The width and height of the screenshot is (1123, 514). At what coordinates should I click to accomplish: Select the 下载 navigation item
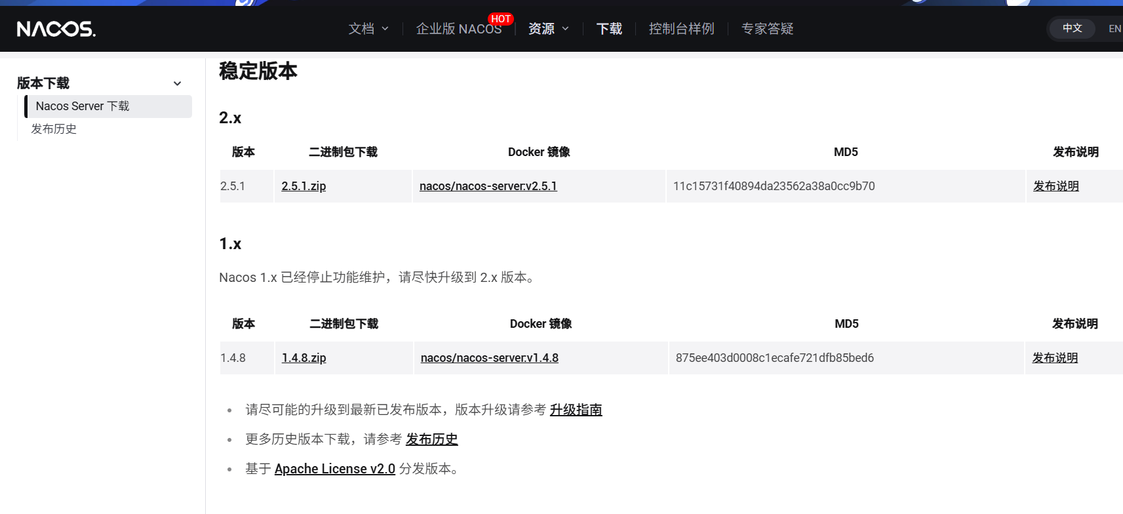[609, 29]
